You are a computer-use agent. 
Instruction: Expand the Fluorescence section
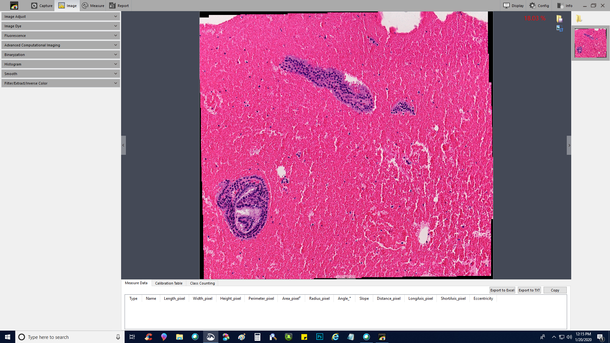pyautogui.click(x=60, y=36)
